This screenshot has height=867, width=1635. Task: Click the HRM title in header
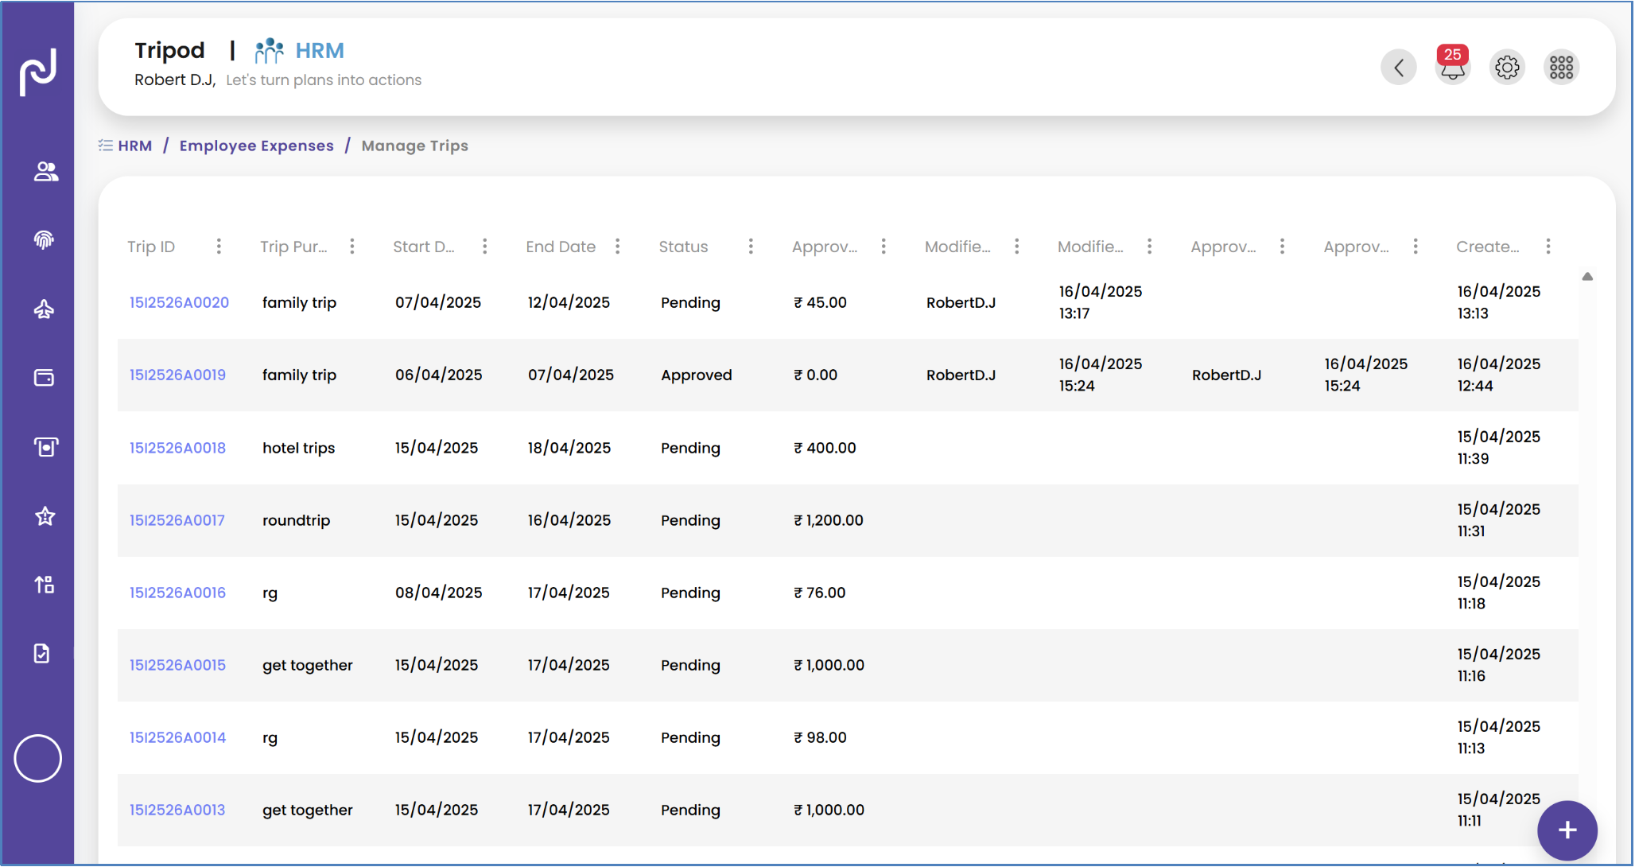click(320, 50)
